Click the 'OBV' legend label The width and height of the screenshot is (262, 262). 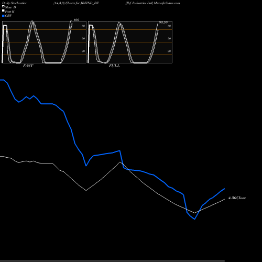click(x=8, y=16)
